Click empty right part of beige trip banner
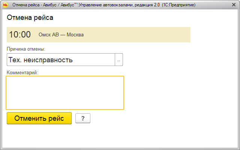The height and width of the screenshot is (150, 240). 150,34
